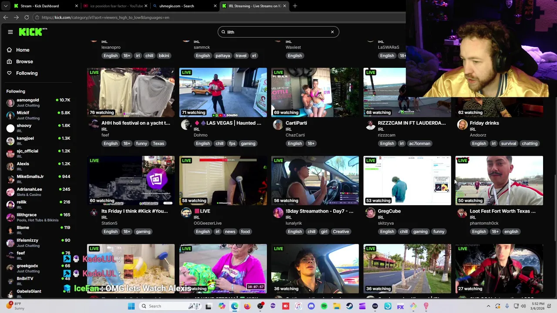Open the AHH holi festival stream thumbnail
This screenshot has width=557, height=313.
[131, 92]
